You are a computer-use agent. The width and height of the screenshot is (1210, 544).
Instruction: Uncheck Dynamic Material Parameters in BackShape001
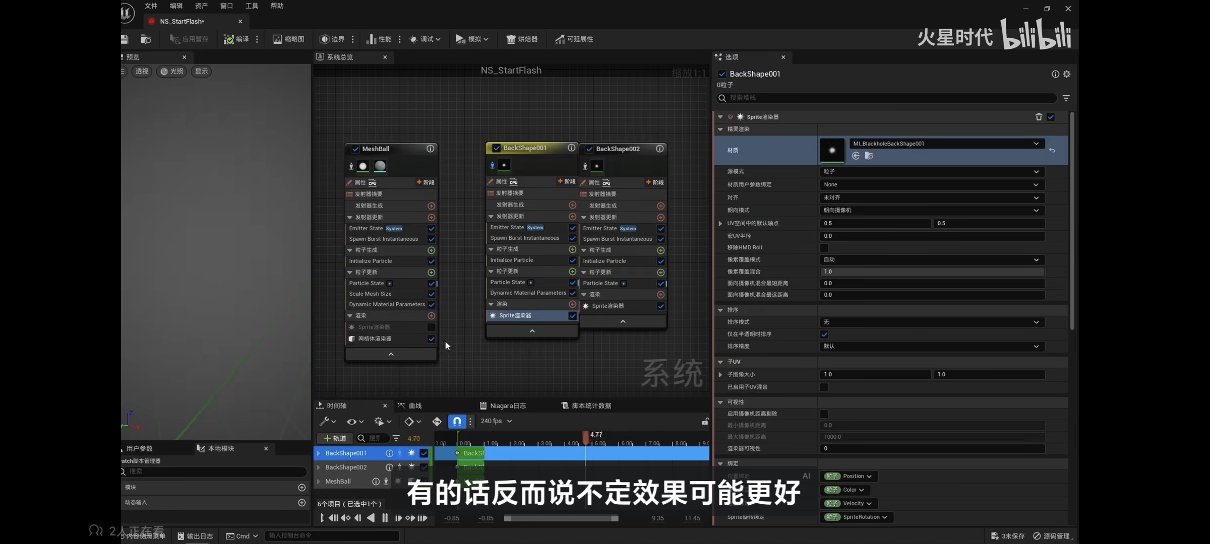click(573, 293)
